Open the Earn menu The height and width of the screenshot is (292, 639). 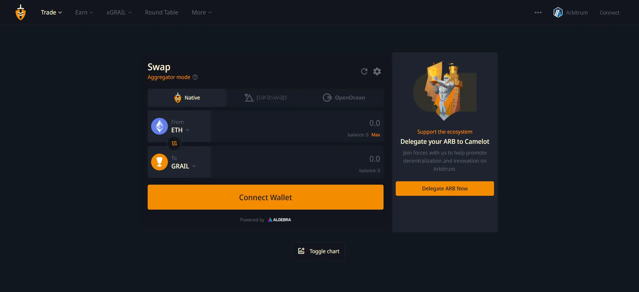tap(84, 12)
